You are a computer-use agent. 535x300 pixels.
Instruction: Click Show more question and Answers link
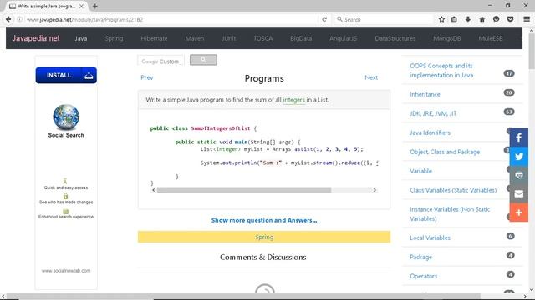click(264, 220)
